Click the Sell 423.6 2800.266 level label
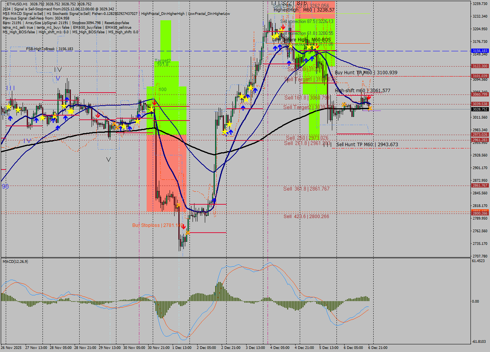 [x=306, y=216]
